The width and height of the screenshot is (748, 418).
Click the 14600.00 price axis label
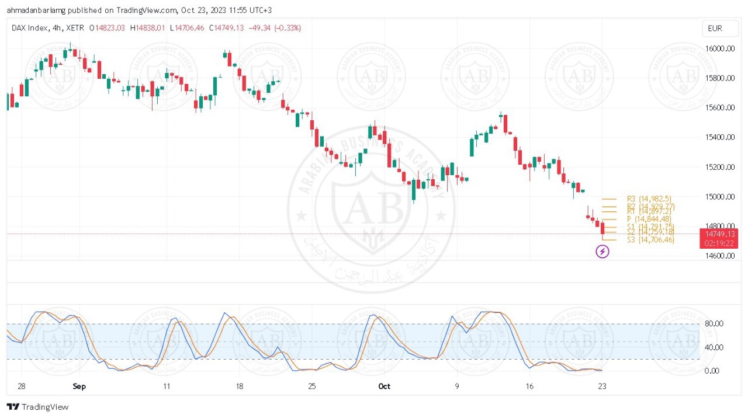coord(719,256)
